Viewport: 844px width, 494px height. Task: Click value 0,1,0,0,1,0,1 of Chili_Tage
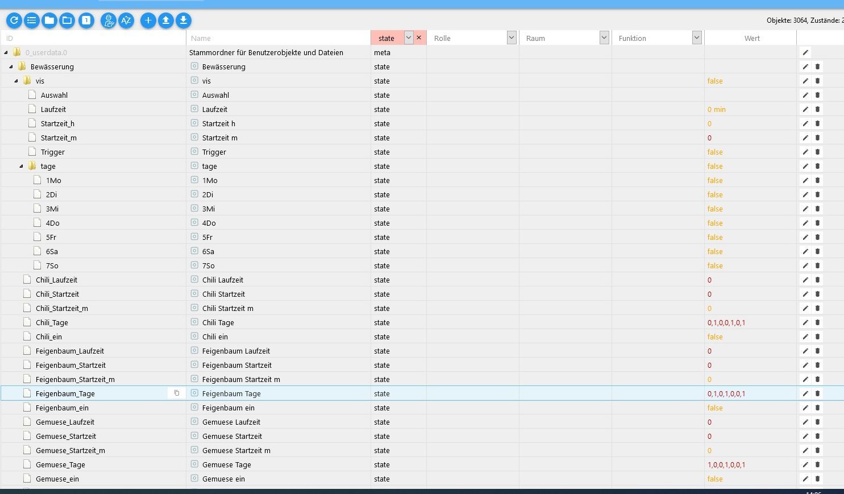(726, 322)
